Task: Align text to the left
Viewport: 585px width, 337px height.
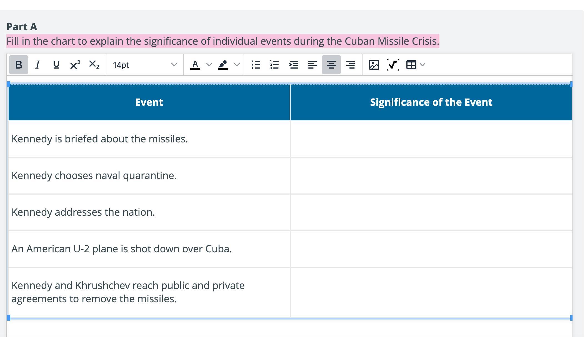Action: (x=312, y=65)
